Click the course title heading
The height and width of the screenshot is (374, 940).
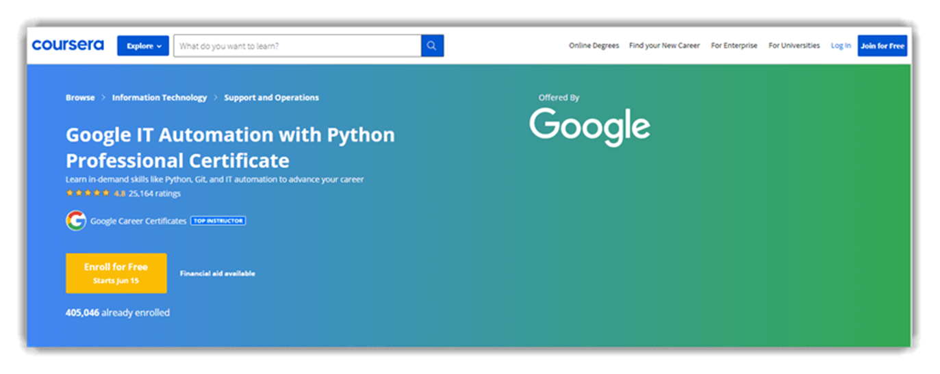click(230, 147)
